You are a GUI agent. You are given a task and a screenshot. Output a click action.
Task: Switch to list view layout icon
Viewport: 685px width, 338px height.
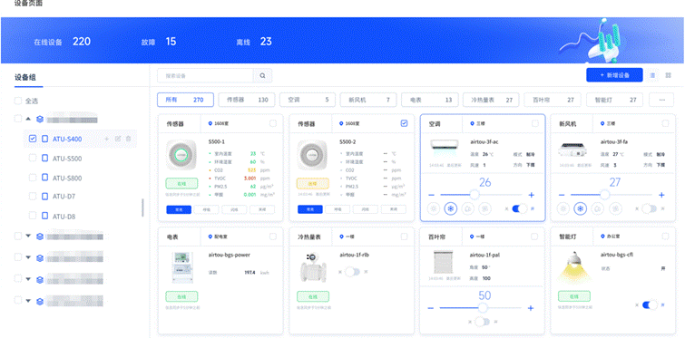[652, 75]
